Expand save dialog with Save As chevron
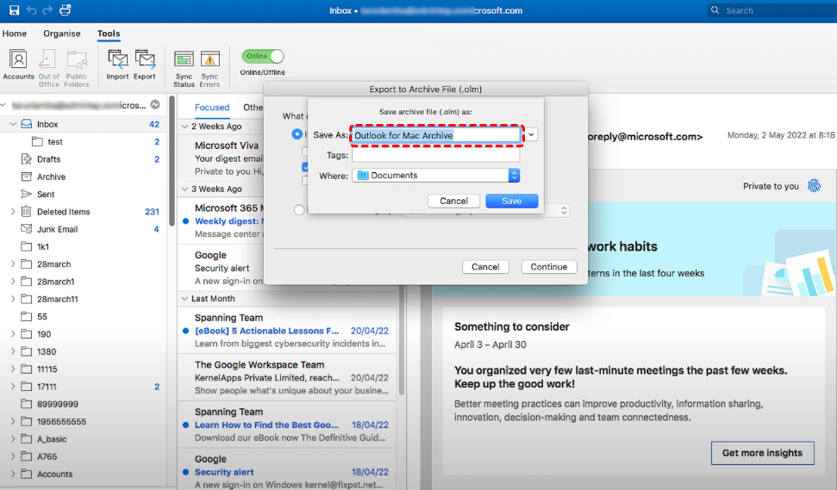This screenshot has width=837, height=490. pos(532,135)
